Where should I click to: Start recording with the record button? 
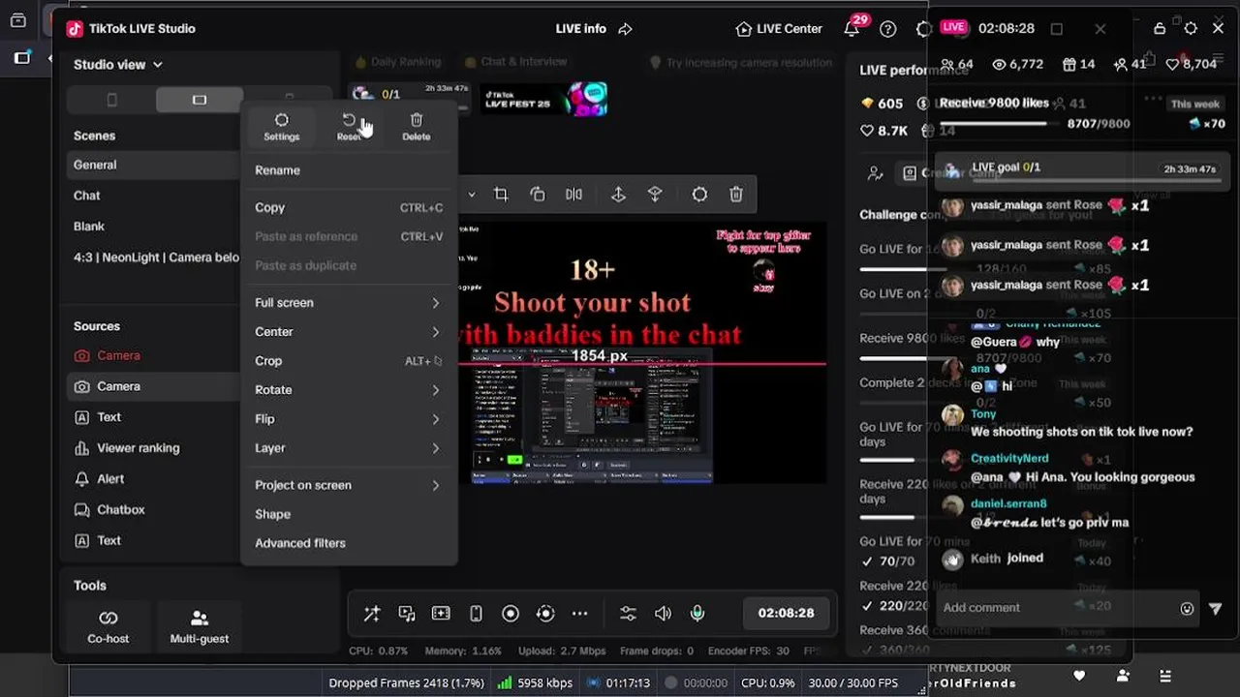511,613
